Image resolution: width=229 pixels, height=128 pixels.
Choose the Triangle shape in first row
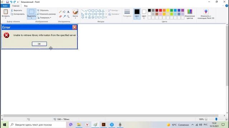[x=103, y=11]
